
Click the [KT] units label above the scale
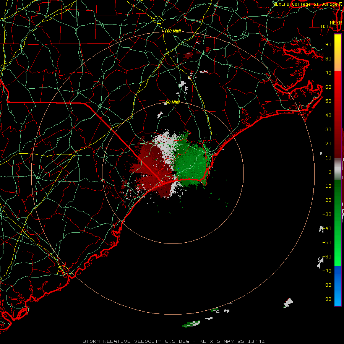[326, 26]
